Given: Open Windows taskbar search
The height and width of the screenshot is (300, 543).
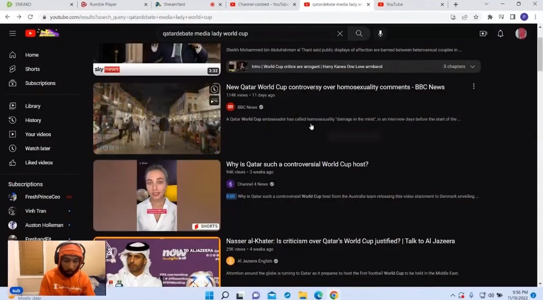Looking at the screenshot, I should [225, 295].
